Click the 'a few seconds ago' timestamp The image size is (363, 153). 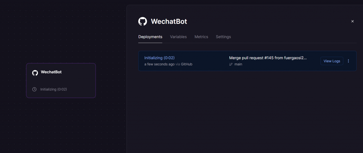[159, 64]
